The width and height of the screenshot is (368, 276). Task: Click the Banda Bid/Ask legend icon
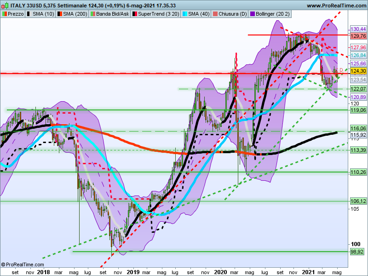[x=92, y=14]
